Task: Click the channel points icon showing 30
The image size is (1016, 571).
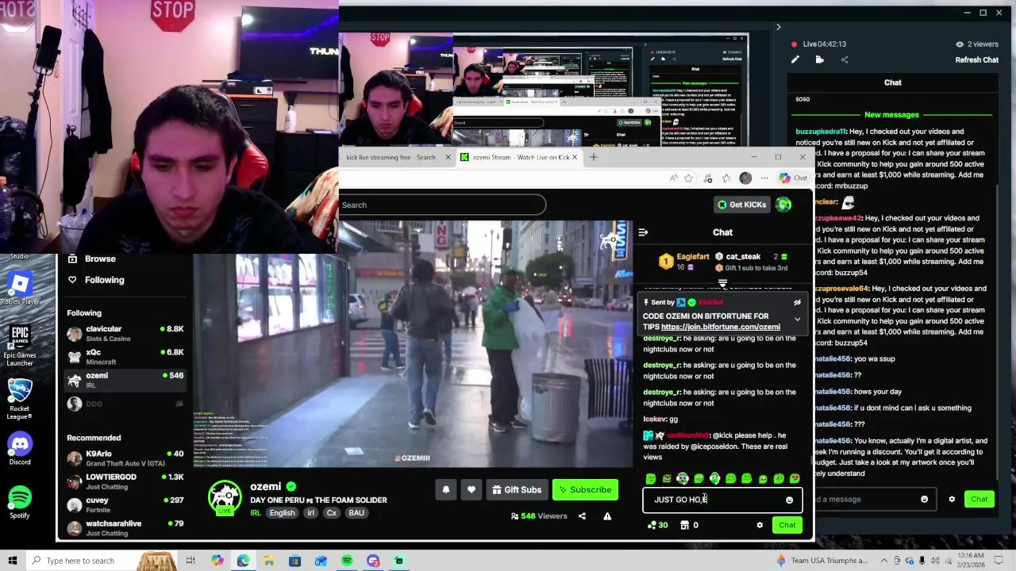Action: (657, 525)
